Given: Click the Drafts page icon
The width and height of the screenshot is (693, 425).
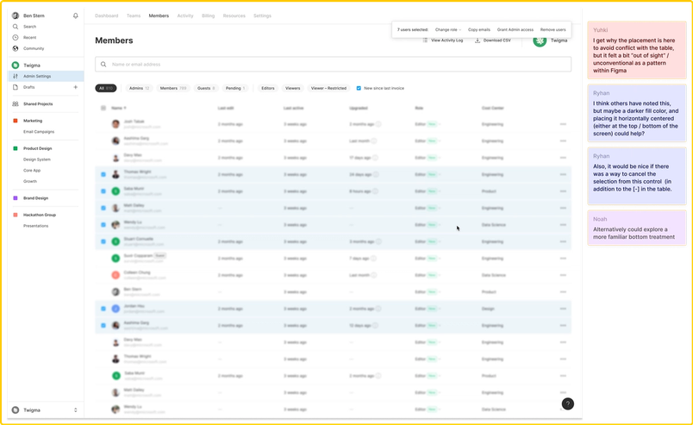Looking at the screenshot, I should pos(16,87).
